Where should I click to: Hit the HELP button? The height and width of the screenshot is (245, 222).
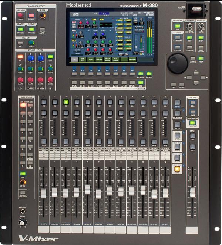pos(201,58)
